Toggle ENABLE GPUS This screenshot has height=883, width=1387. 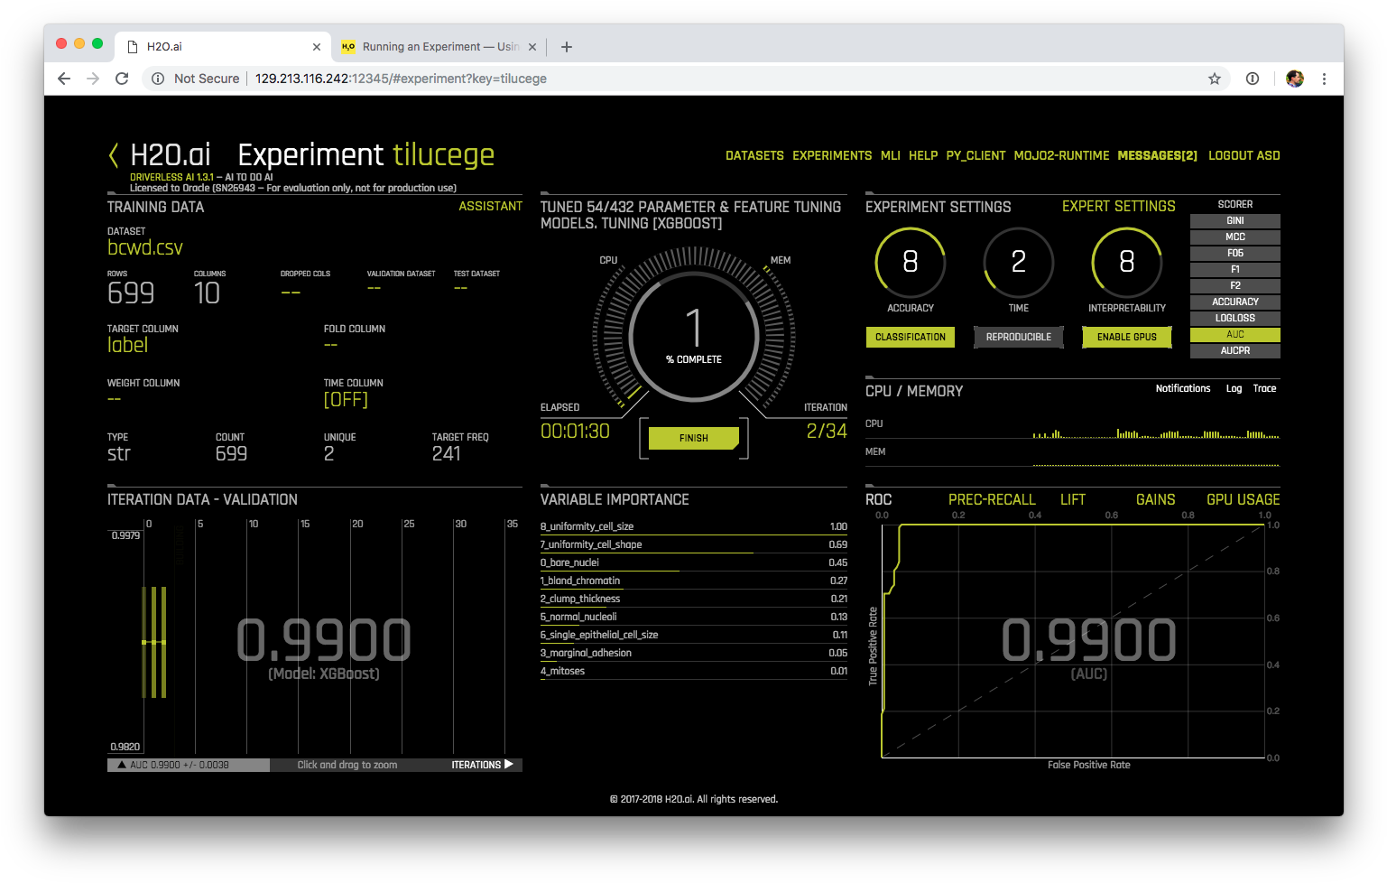[x=1127, y=337]
